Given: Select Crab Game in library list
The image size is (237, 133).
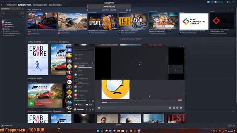Looking at the screenshot, I should [x=7, y=22].
